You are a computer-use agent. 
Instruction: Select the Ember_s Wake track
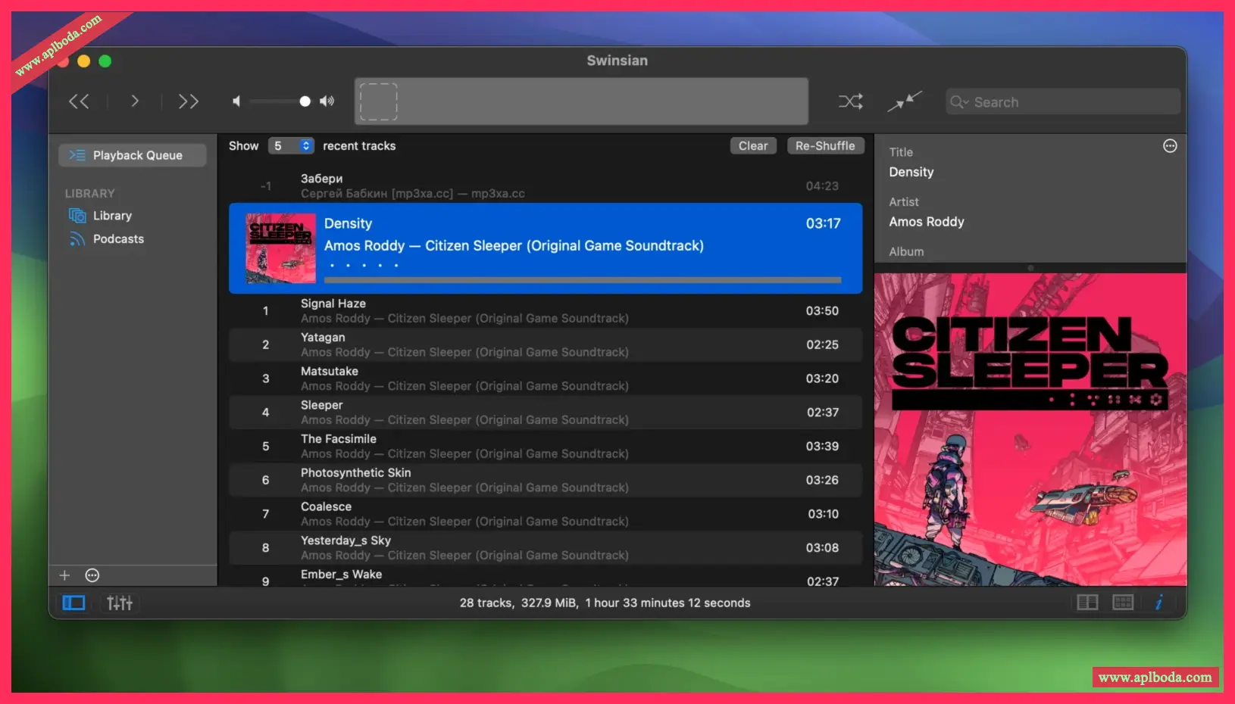546,577
